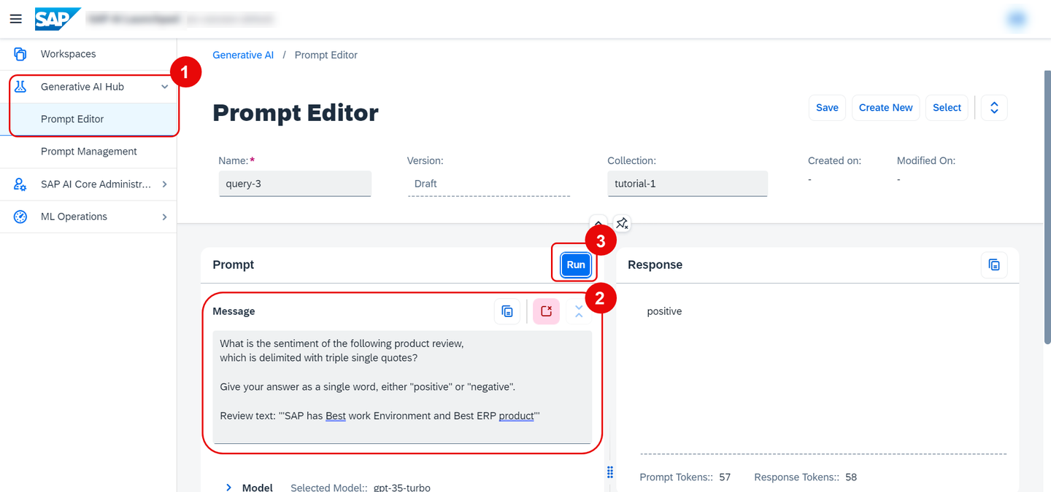
Task: Collapse the Message block arrows
Action: [579, 311]
